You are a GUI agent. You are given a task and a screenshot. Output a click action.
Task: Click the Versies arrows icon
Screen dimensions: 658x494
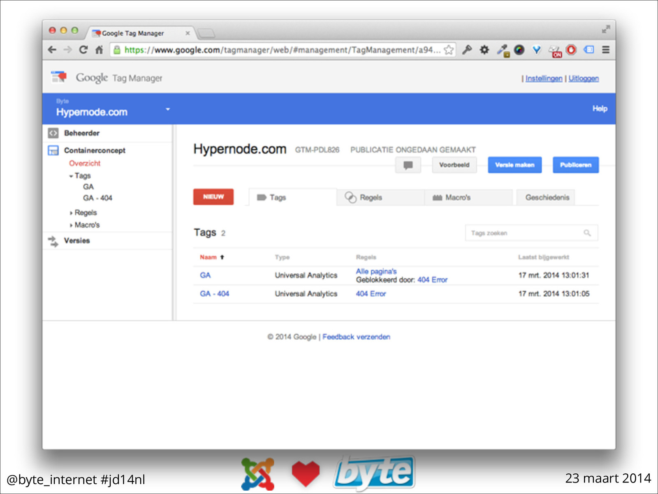pos(53,241)
